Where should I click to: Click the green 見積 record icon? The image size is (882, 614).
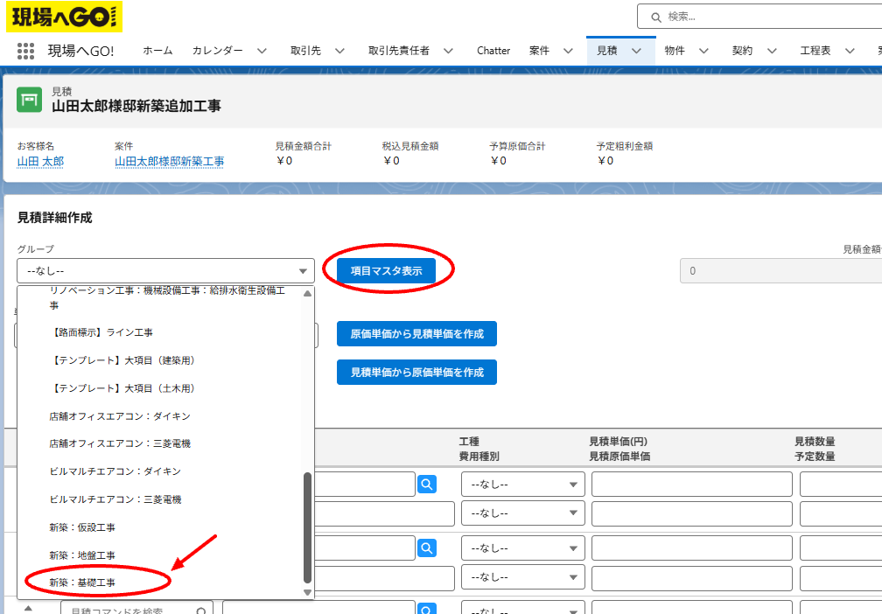(x=29, y=100)
